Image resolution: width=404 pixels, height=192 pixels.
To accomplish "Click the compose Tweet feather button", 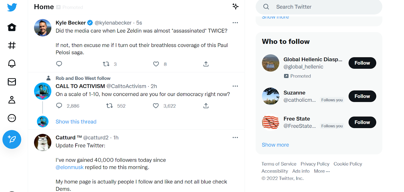I will [12, 139].
